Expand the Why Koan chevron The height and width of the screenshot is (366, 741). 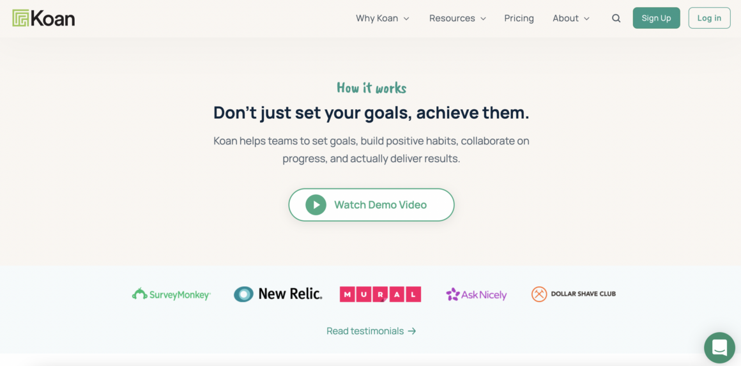pos(406,19)
